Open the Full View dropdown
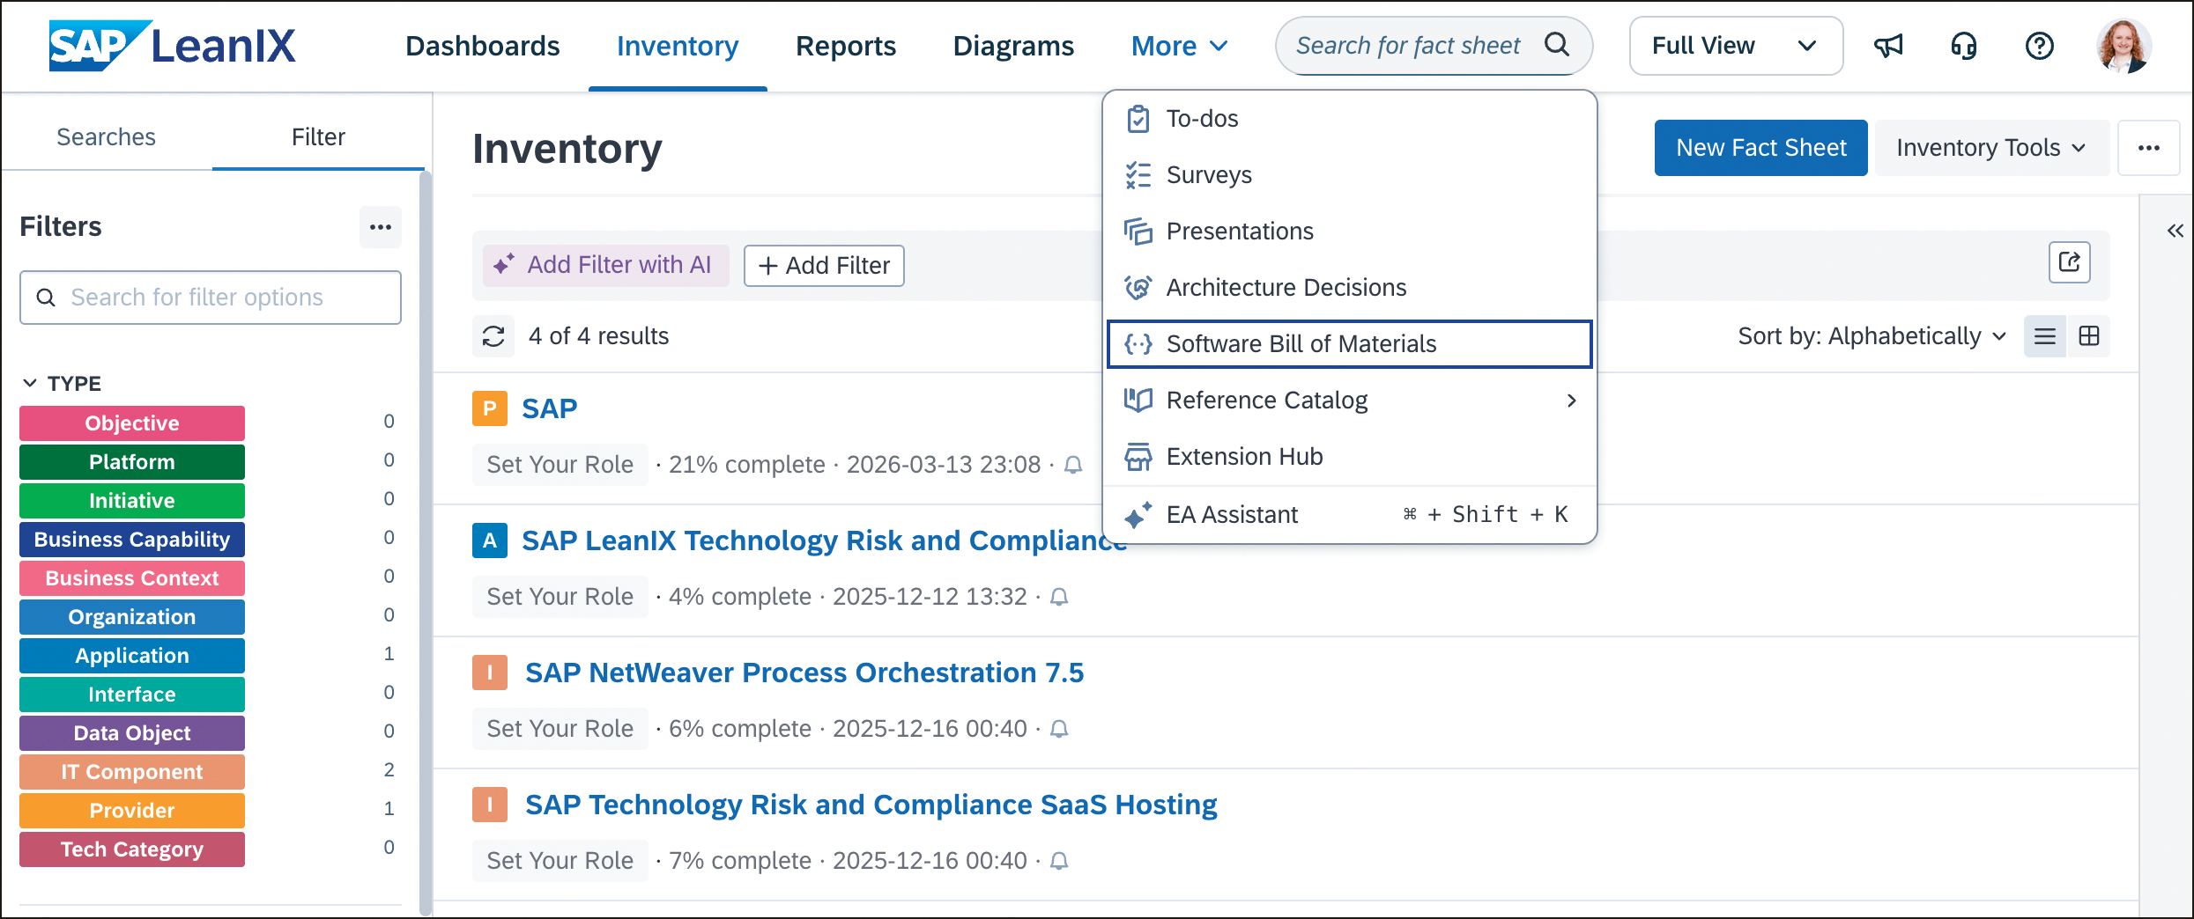Screen dimensions: 2194x919 pos(1735,46)
